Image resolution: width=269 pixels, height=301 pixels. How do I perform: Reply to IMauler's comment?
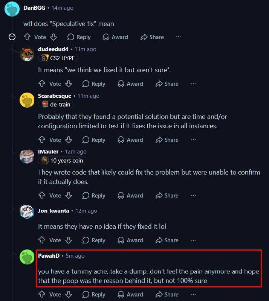tap(94, 195)
